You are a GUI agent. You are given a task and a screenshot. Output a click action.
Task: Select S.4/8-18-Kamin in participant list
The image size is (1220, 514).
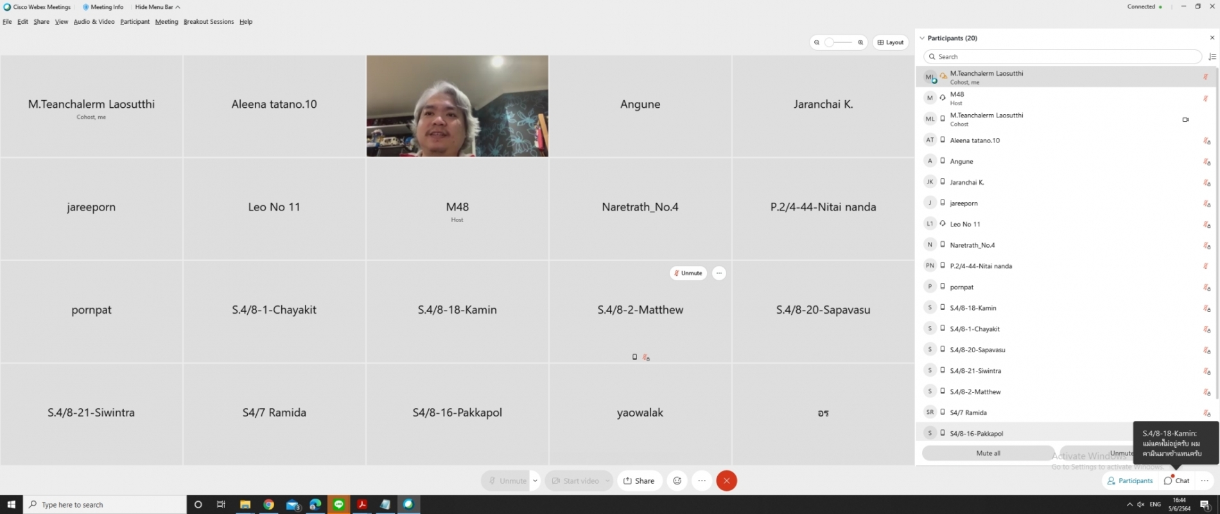(x=1066, y=308)
